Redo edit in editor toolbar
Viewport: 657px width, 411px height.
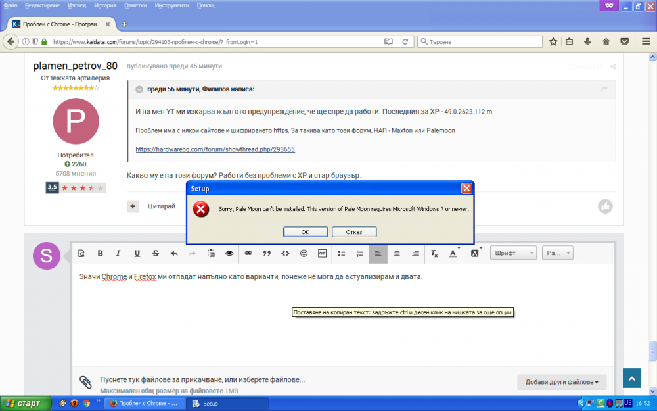[x=193, y=253]
